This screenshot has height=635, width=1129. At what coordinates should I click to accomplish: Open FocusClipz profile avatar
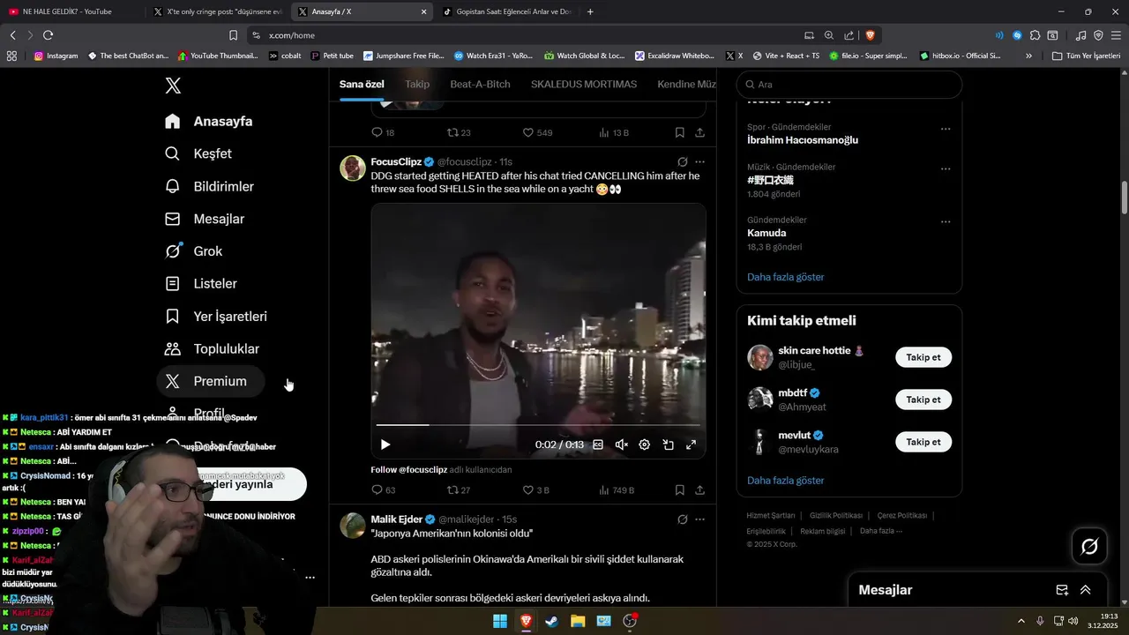coord(353,168)
